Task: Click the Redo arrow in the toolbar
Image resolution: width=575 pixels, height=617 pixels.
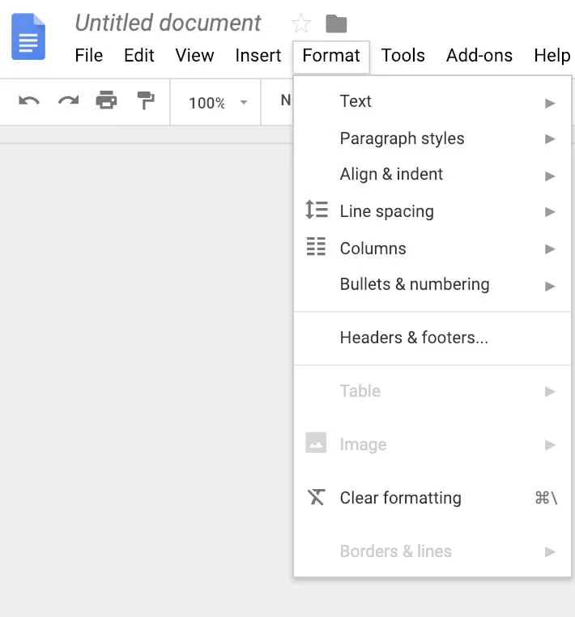Action: point(69,100)
